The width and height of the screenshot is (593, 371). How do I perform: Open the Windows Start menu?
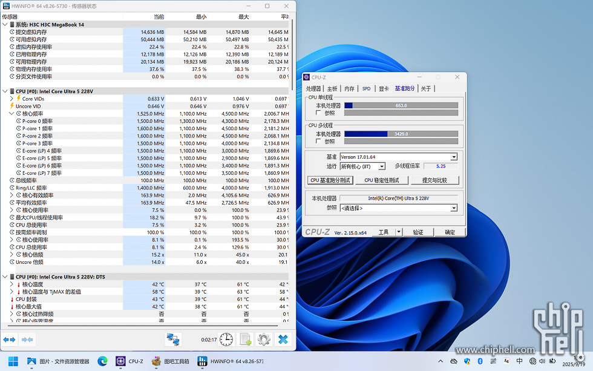pos(13,361)
